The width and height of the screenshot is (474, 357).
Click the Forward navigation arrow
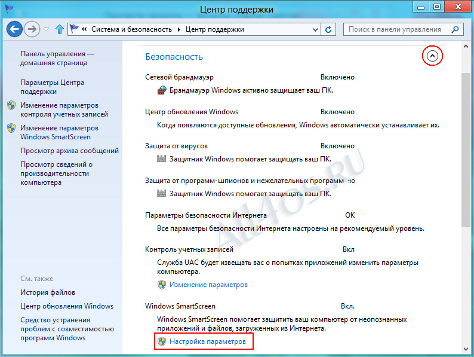pyautogui.click(x=32, y=29)
